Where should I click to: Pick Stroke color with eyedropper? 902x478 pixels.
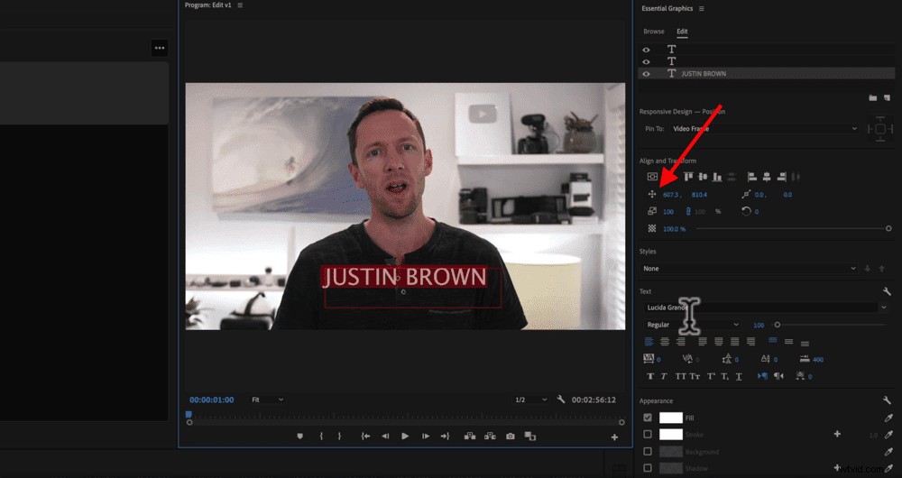[x=888, y=435]
